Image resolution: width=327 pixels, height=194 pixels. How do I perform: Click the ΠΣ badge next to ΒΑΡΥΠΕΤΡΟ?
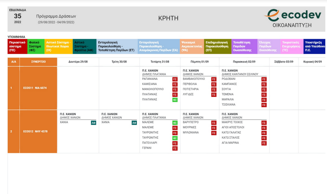[x=214, y=123]
